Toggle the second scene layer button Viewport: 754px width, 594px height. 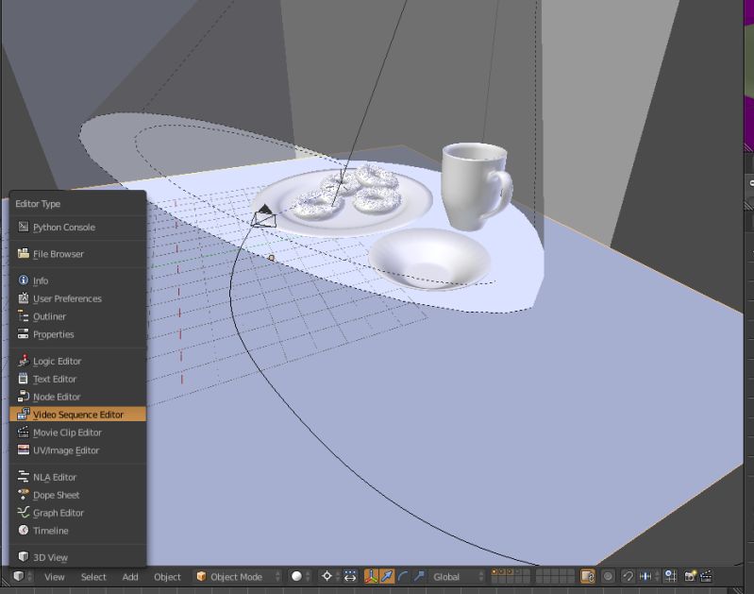[x=502, y=572]
